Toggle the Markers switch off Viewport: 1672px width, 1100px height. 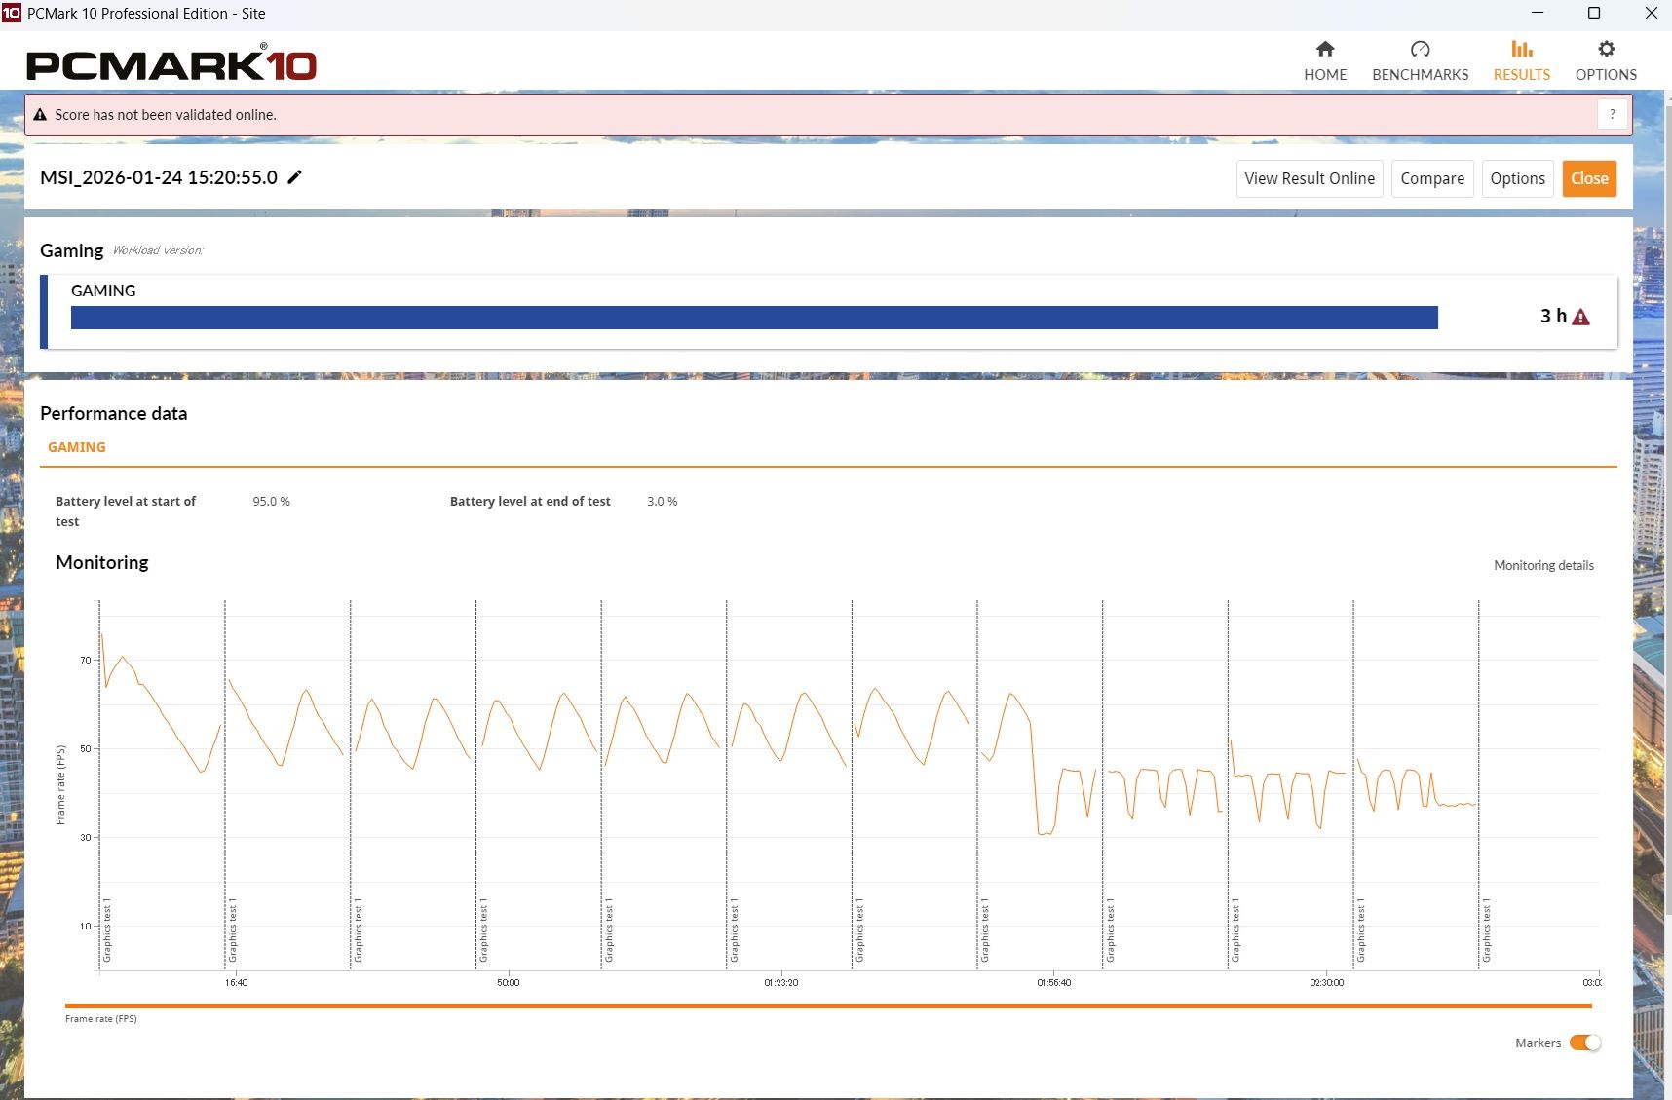coord(1585,1043)
